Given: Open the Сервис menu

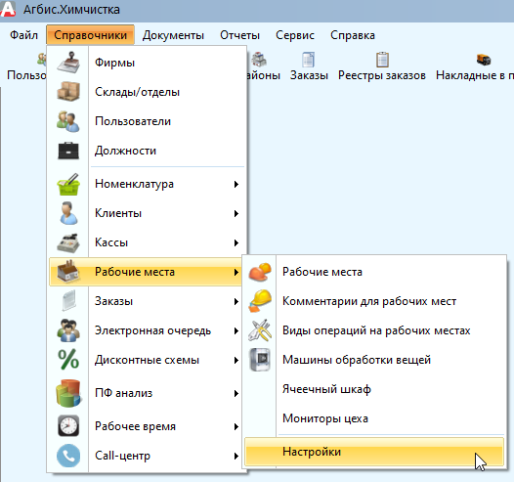Looking at the screenshot, I should point(295,35).
